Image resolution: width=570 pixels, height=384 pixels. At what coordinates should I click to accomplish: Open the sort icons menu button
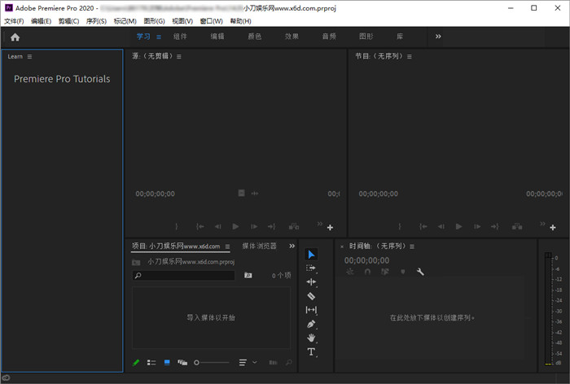click(243, 362)
